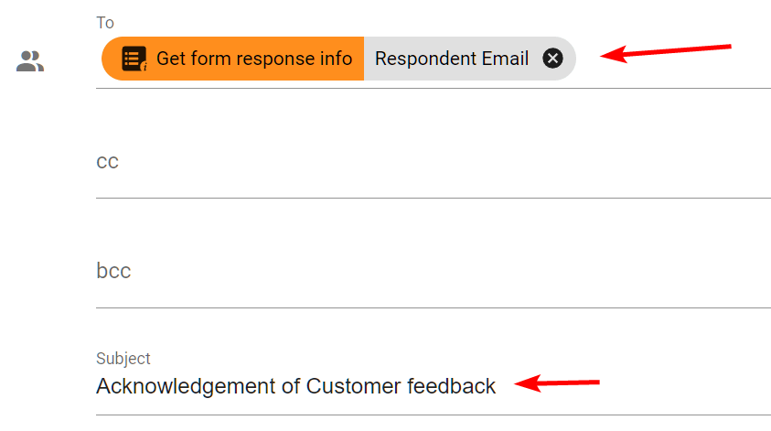
Task: Click the bcc placeholder text
Action: tap(113, 271)
